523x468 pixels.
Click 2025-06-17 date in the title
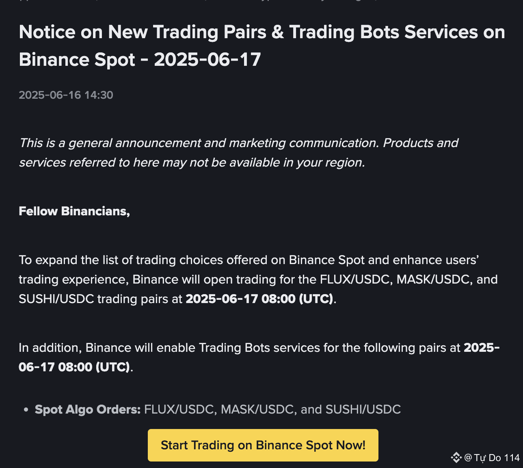click(x=207, y=60)
